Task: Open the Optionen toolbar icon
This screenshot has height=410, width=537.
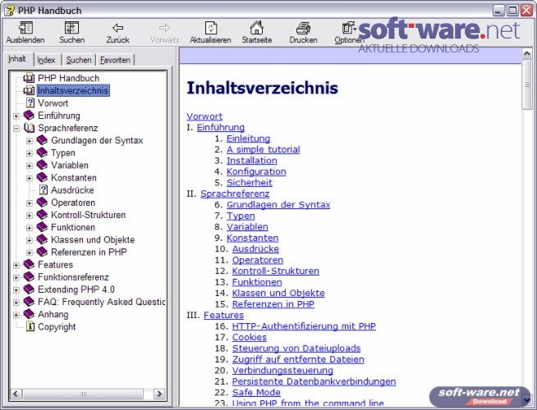Action: point(348,28)
